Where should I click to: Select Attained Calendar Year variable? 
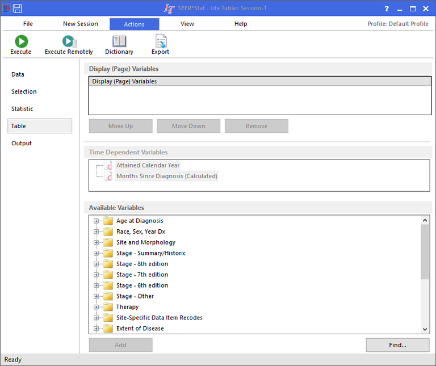click(x=148, y=166)
